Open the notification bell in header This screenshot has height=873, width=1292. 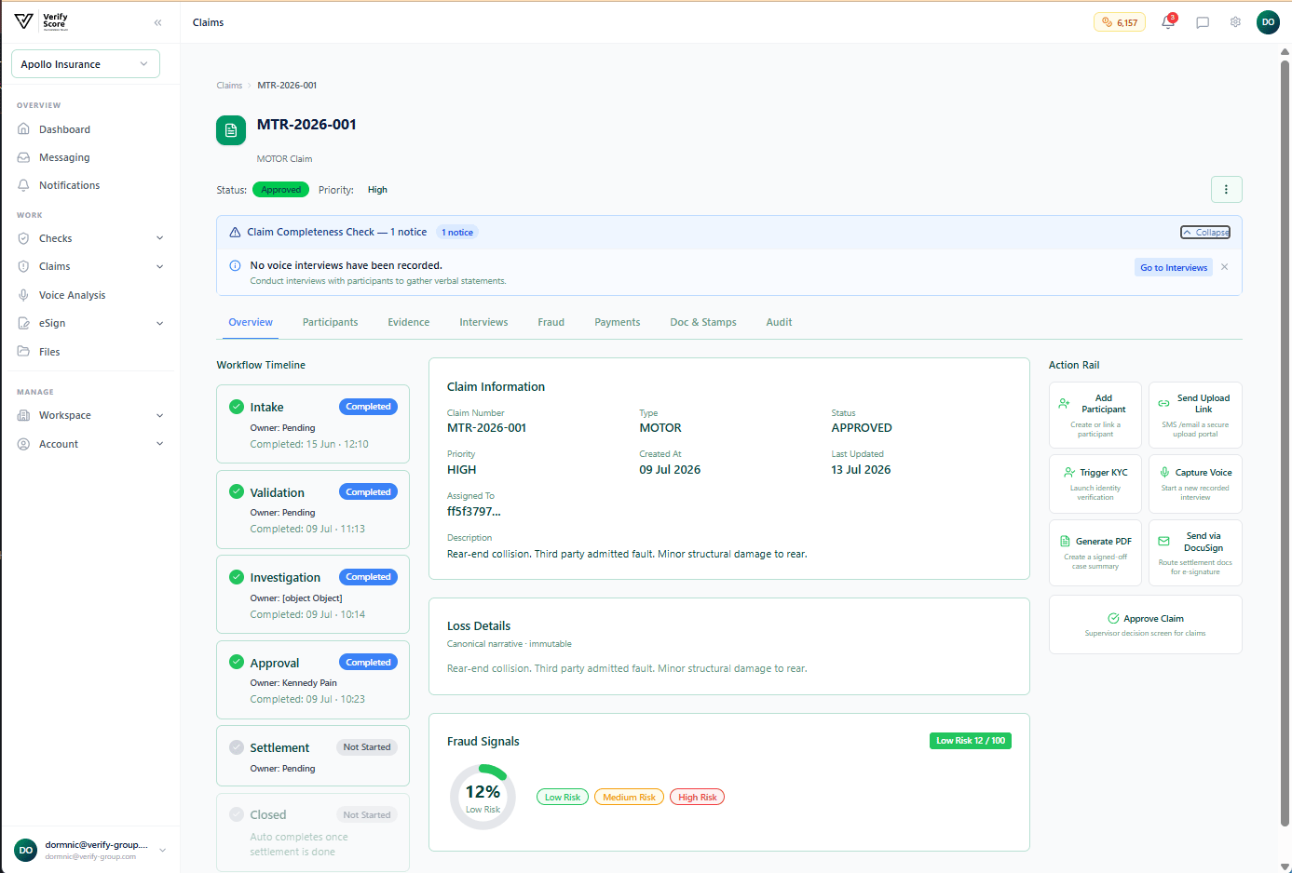(1168, 22)
